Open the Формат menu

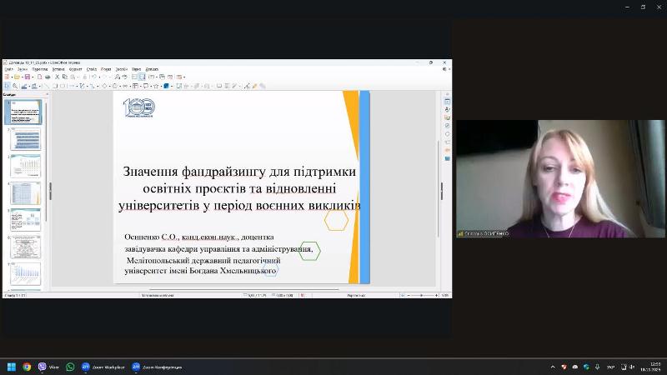[75, 69]
